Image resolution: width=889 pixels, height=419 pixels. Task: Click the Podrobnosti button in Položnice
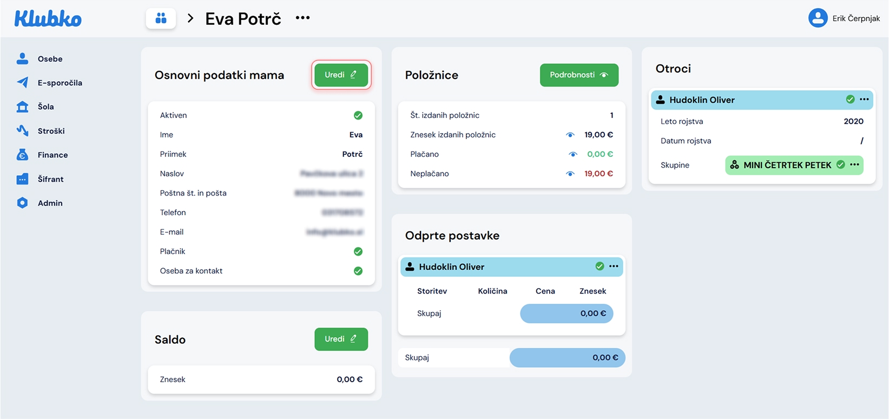[x=578, y=75]
